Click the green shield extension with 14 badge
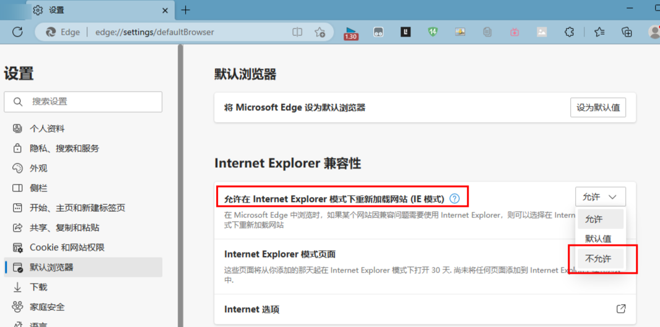Screen dimensions: 660x327 click(433, 32)
